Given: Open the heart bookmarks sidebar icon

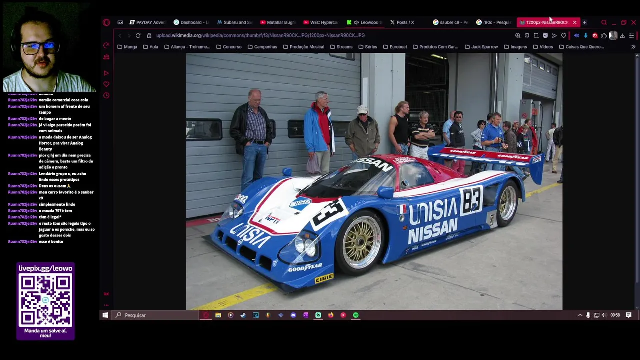Looking at the screenshot, I should coord(106,84).
